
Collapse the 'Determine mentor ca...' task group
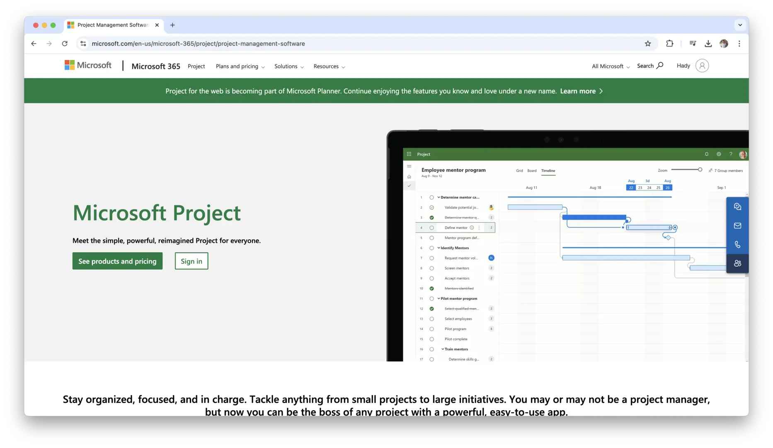pyautogui.click(x=439, y=197)
